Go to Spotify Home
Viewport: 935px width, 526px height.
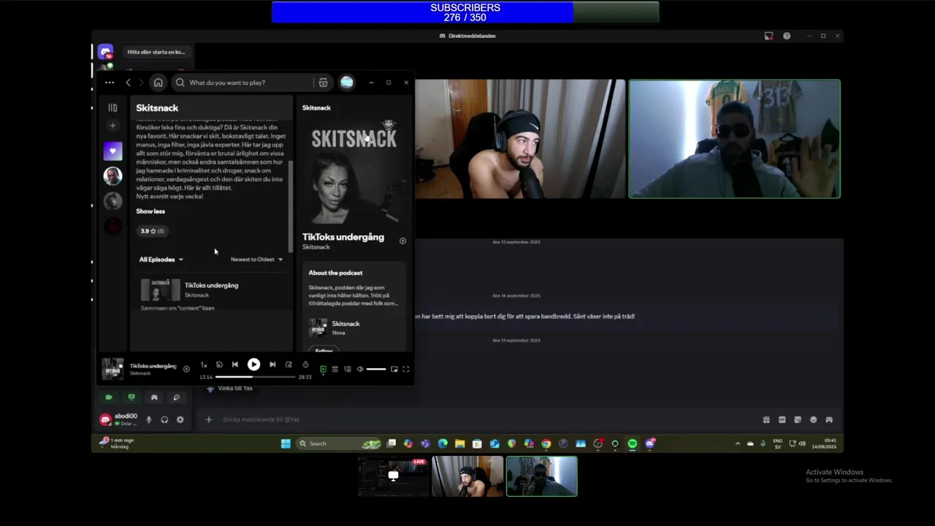[158, 83]
